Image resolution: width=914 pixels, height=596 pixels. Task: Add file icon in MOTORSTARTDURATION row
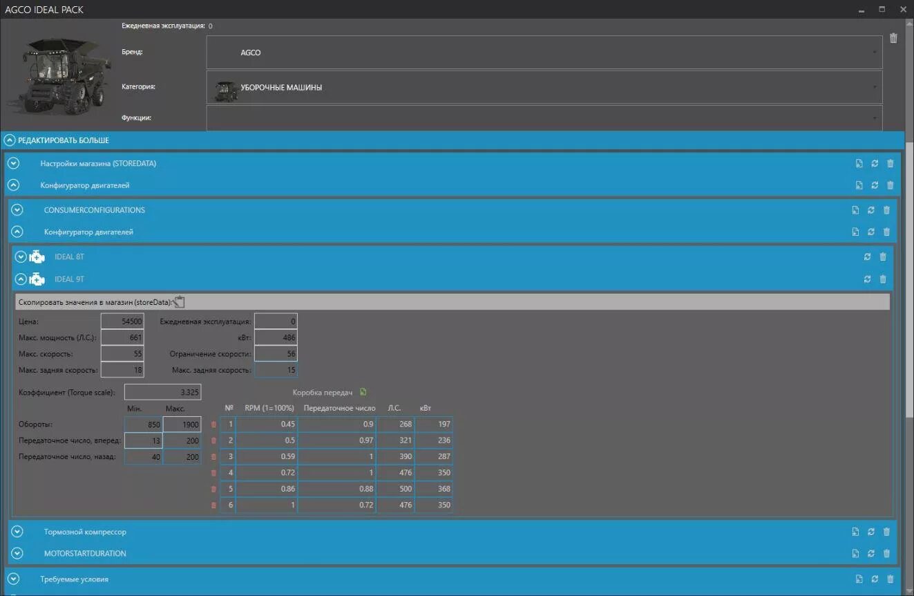coord(855,554)
